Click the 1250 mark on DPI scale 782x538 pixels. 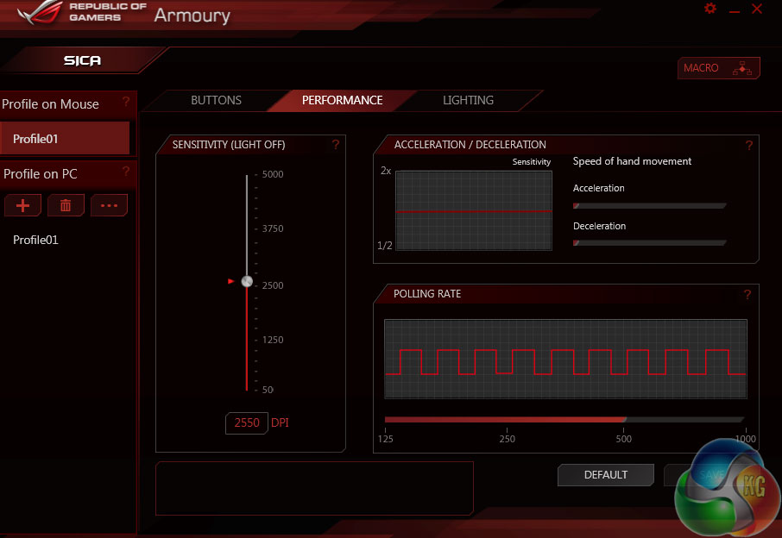point(272,340)
